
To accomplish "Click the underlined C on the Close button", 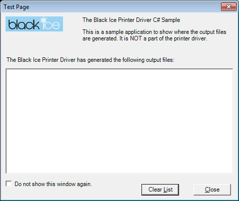I will click(x=207, y=190).
